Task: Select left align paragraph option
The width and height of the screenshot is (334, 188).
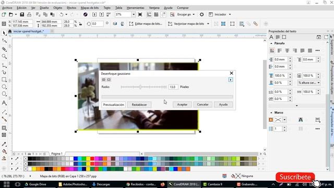Action: (x=280, y=51)
